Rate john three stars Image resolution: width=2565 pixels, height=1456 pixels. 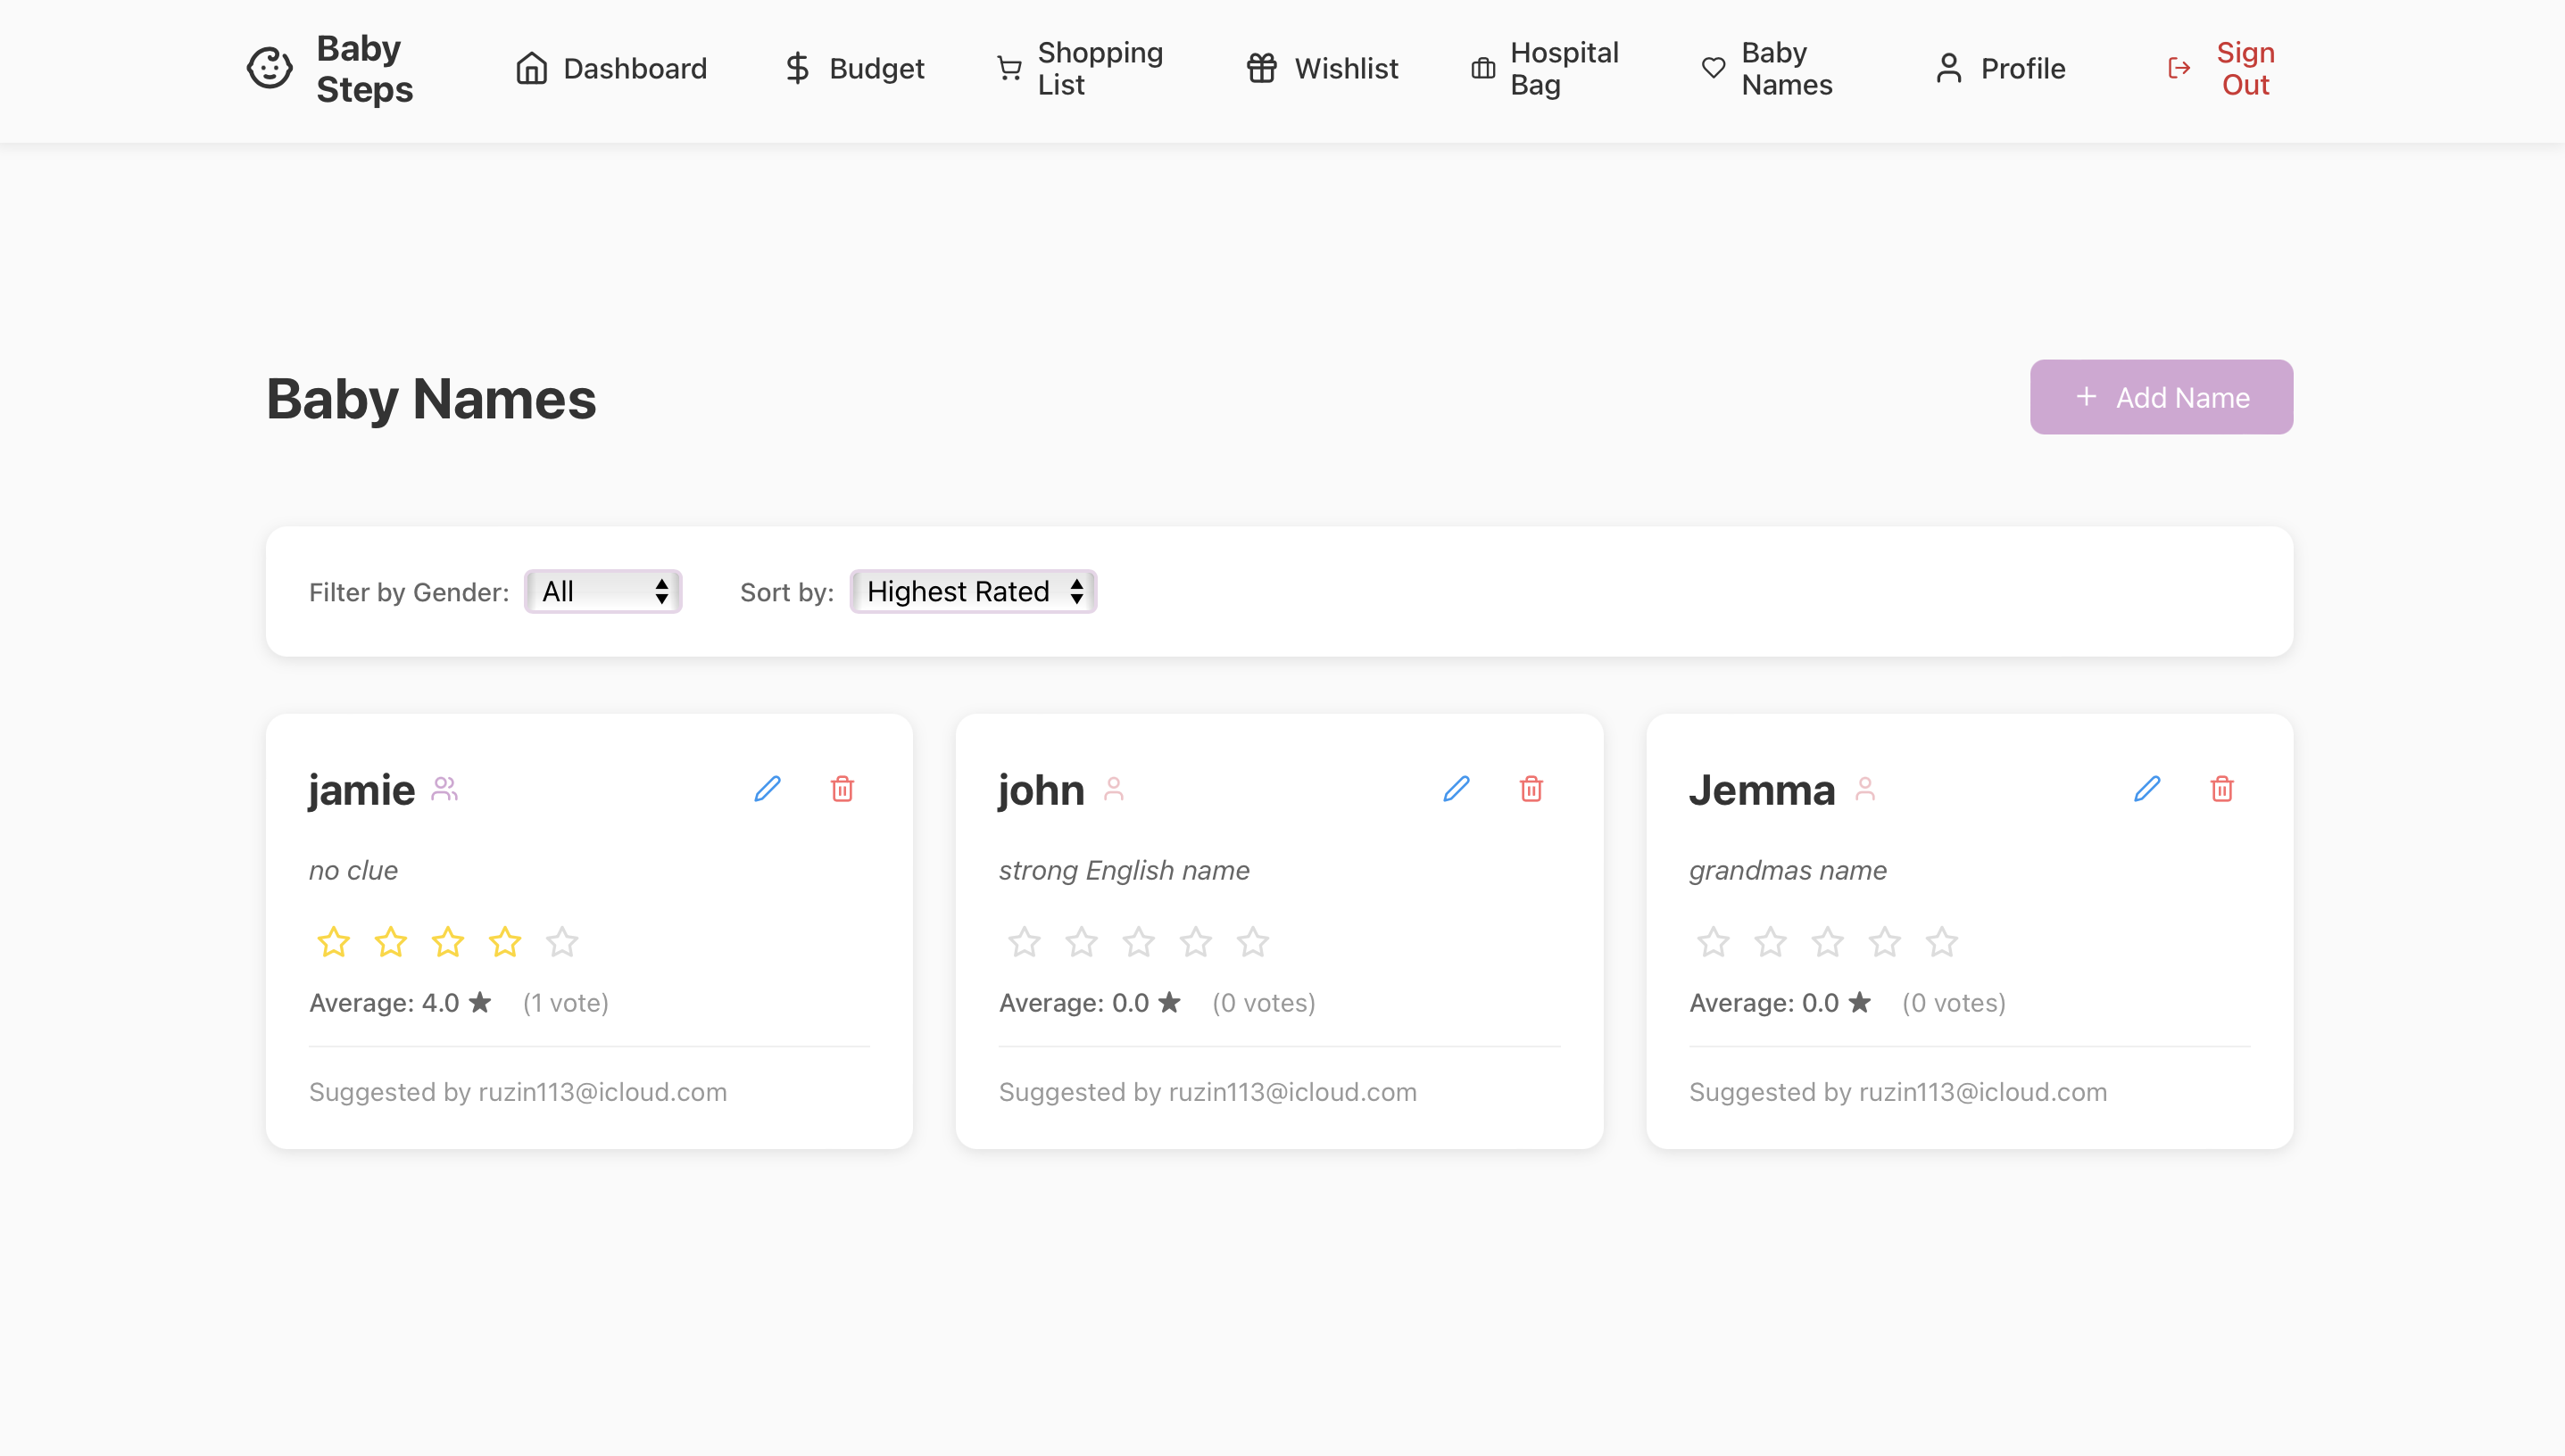(x=1137, y=942)
